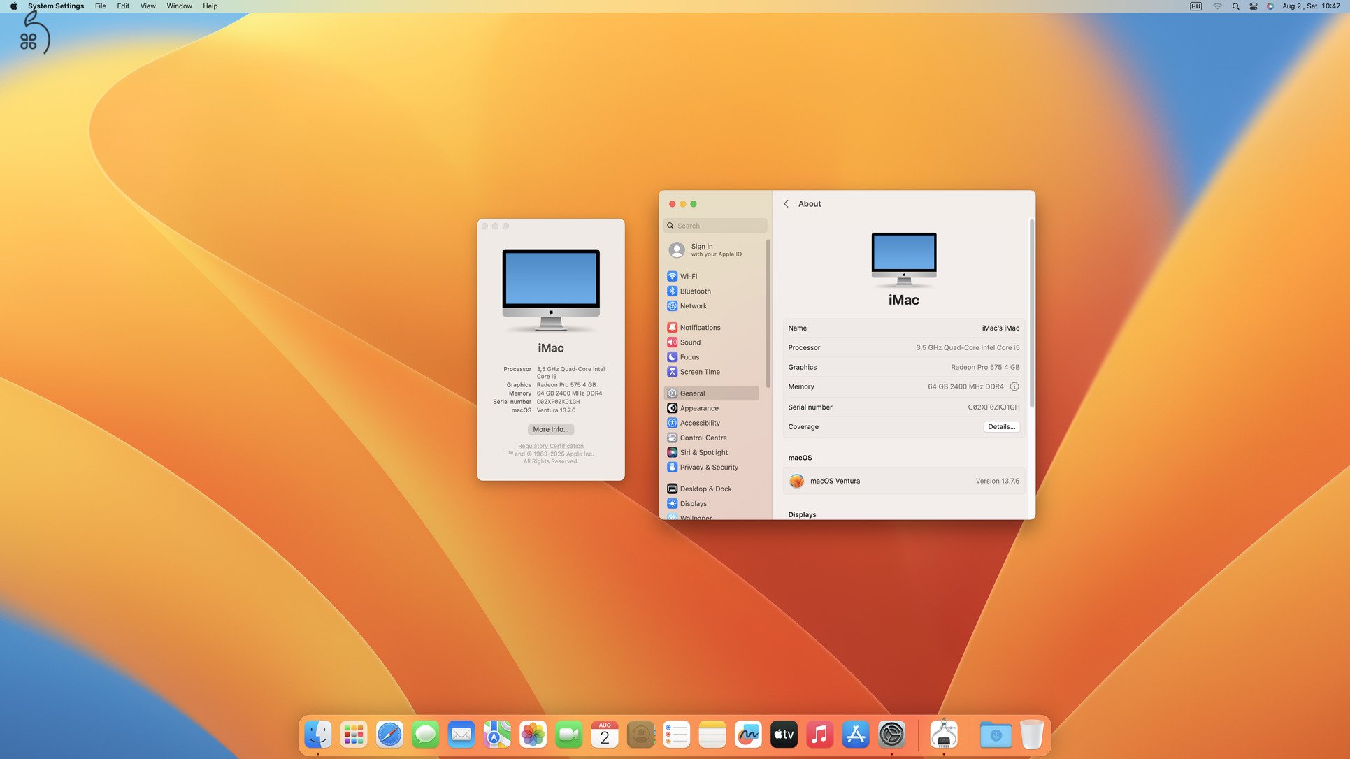Open the Window menu
1350x759 pixels.
point(179,6)
